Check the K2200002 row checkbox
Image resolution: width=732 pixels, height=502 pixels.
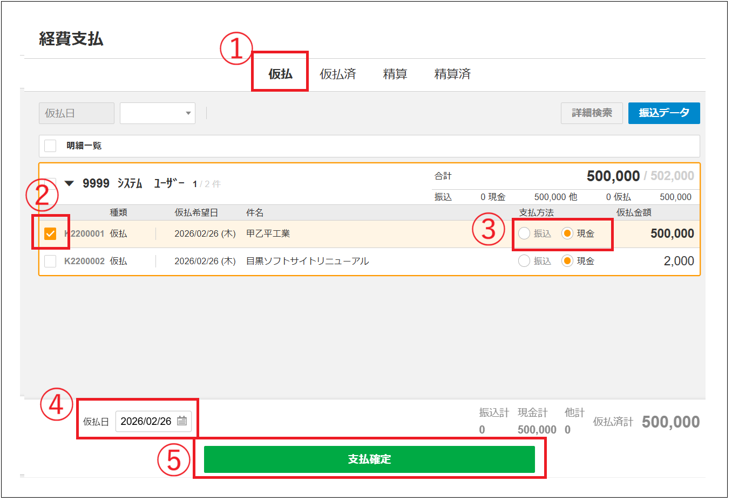point(50,261)
